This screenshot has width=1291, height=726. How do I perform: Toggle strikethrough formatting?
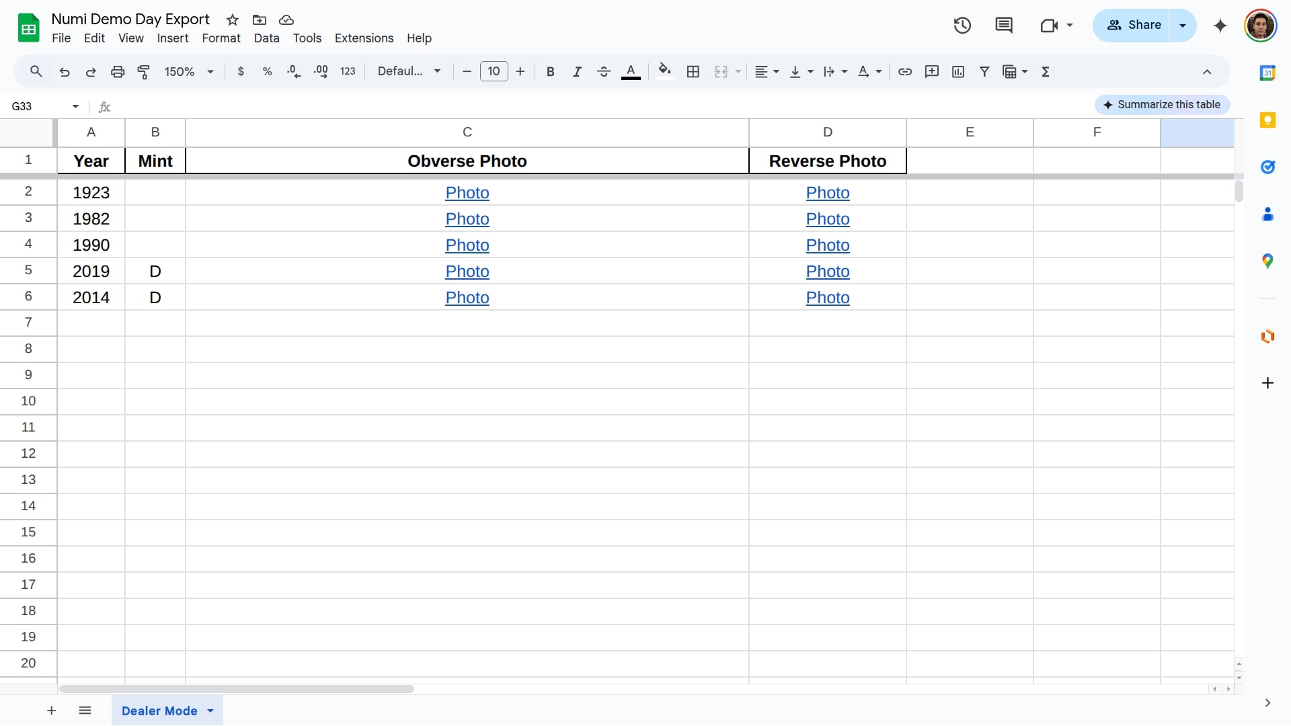click(x=604, y=72)
